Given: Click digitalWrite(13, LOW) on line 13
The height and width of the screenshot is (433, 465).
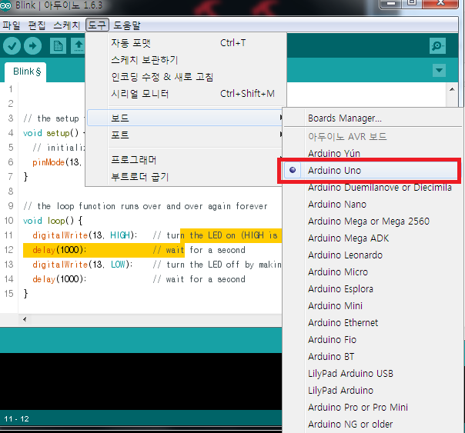Looking at the screenshot, I should (82, 265).
